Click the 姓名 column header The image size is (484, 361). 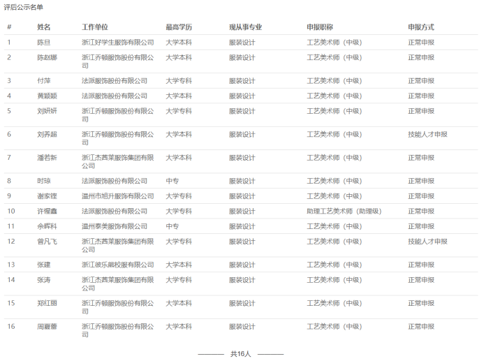click(44, 27)
